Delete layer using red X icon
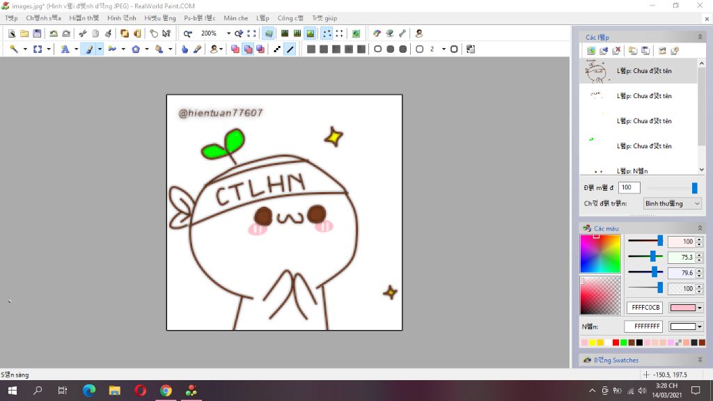Viewport: 713px width, 401px height. click(x=617, y=51)
